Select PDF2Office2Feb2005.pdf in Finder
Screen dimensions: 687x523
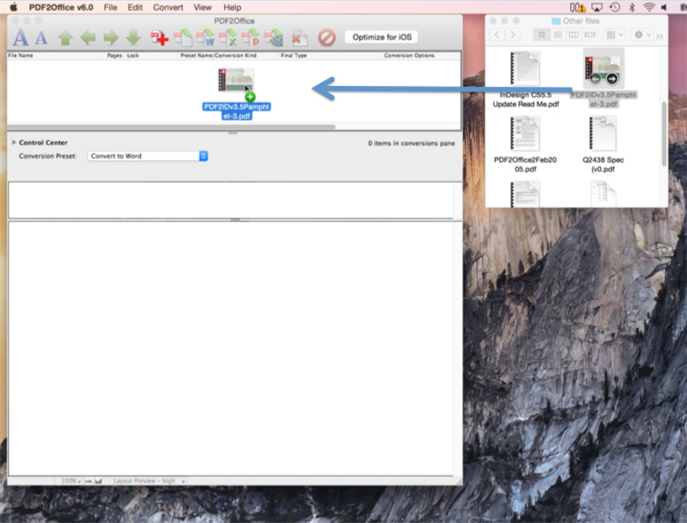point(525,144)
